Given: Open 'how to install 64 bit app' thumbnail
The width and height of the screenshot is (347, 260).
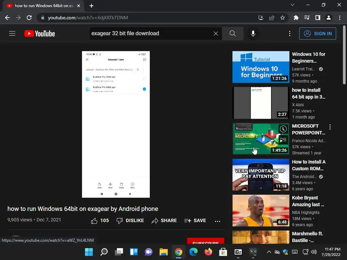Looking at the screenshot, I should click(x=261, y=103).
